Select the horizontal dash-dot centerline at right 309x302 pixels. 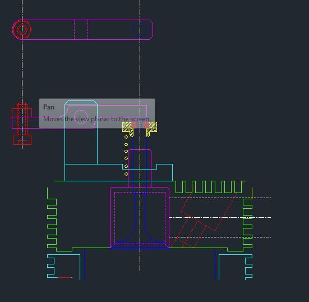(220, 217)
